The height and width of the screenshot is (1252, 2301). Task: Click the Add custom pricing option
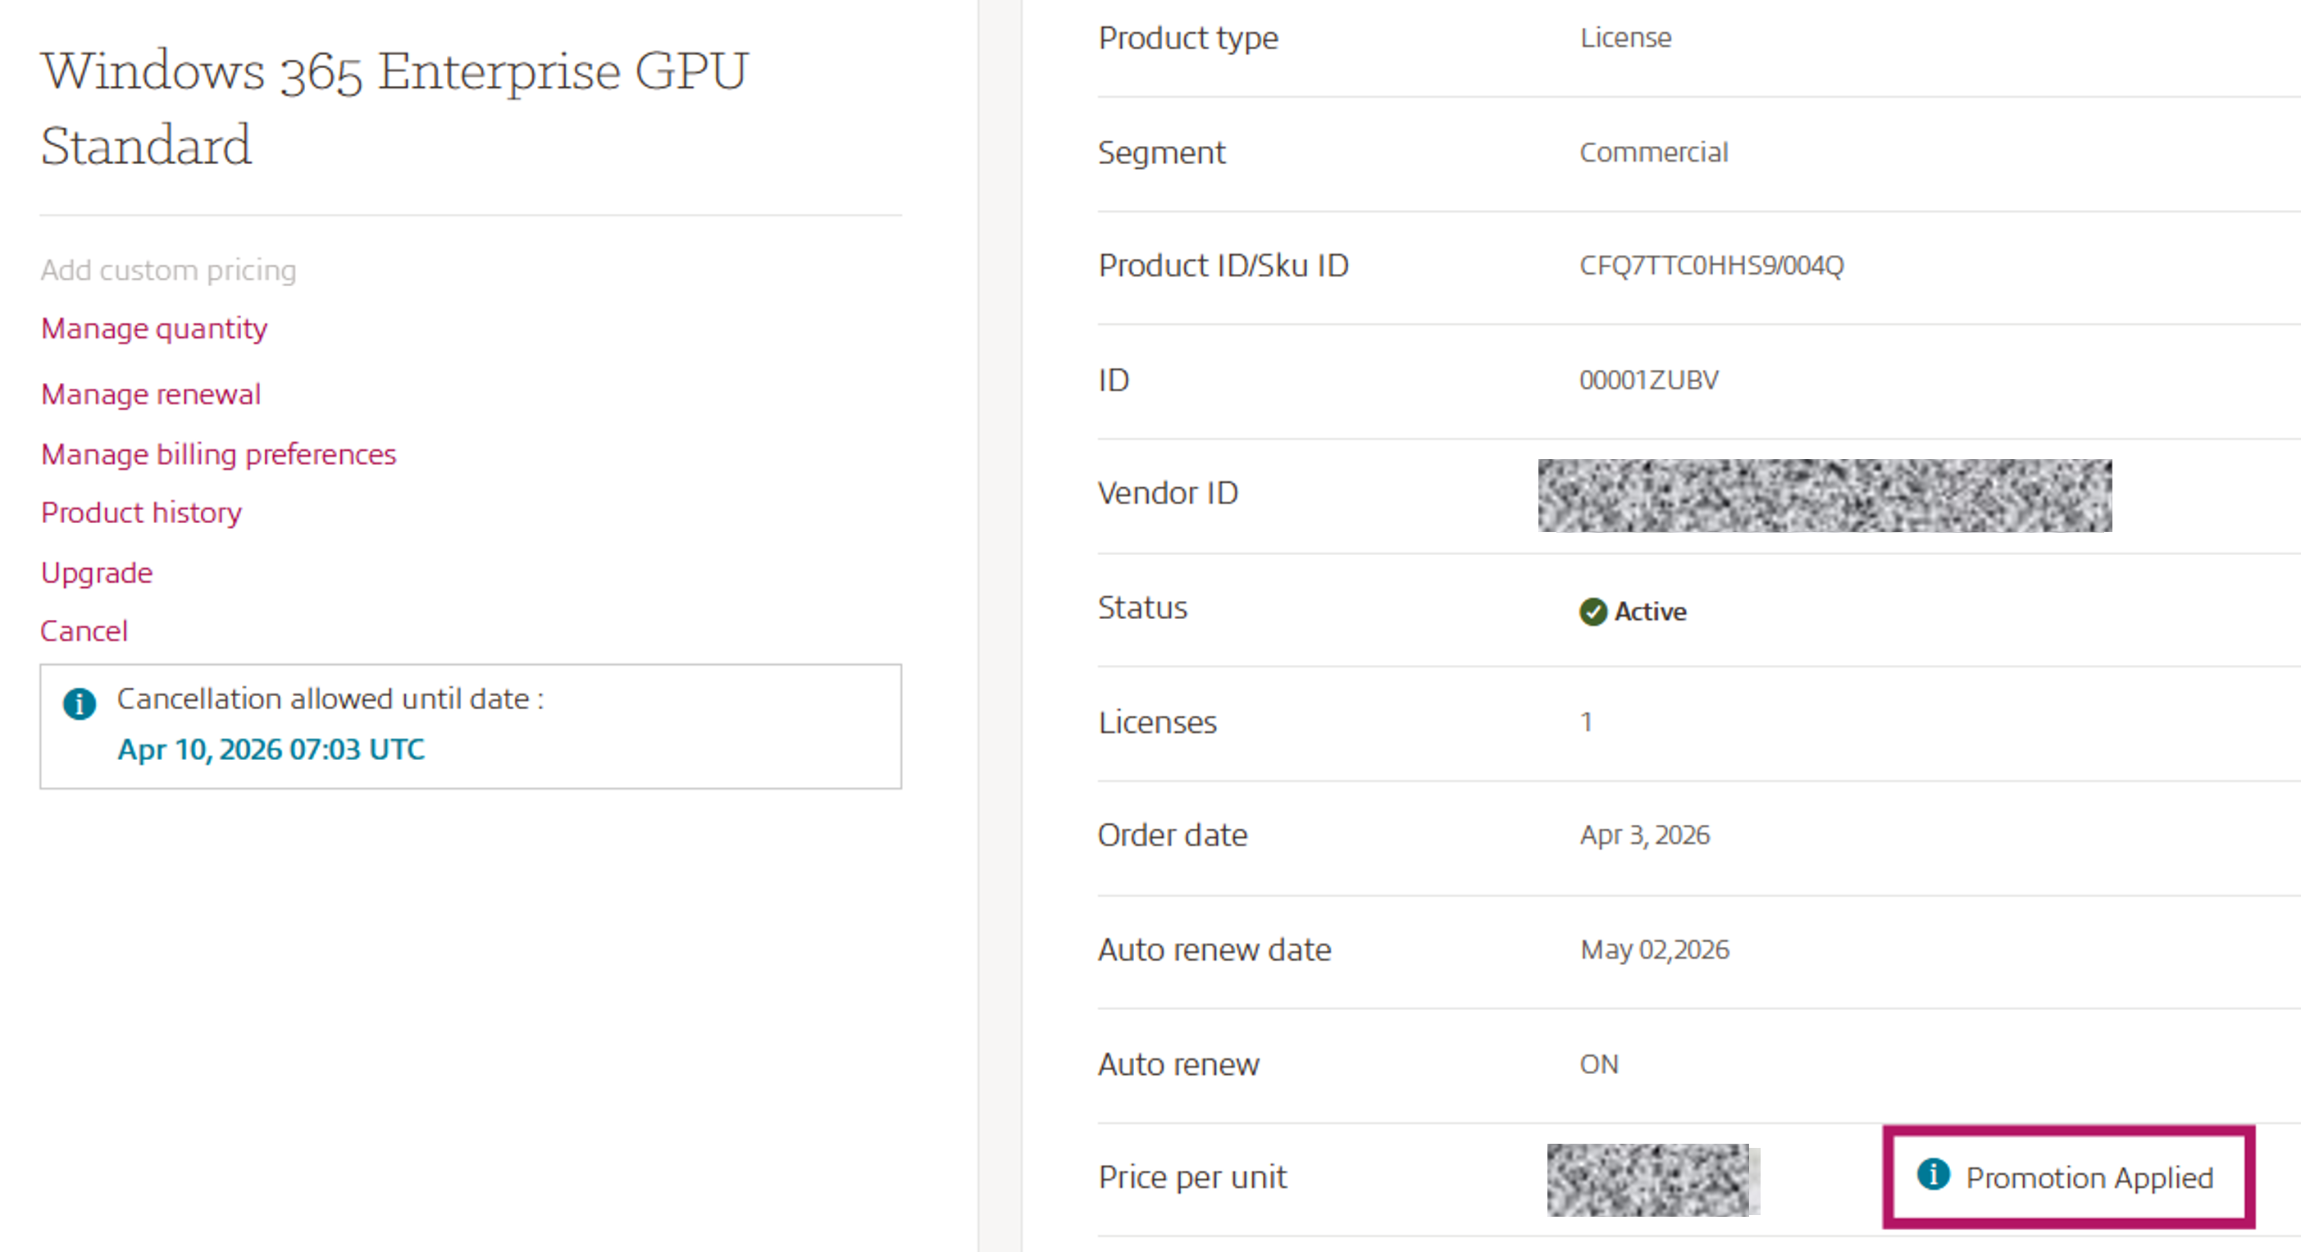(x=168, y=270)
